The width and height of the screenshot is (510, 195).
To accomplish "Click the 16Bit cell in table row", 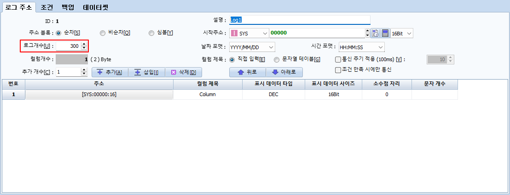I will [x=333, y=95].
